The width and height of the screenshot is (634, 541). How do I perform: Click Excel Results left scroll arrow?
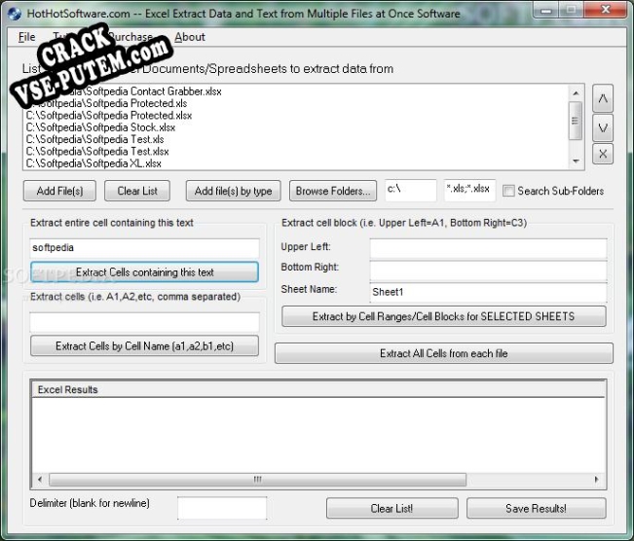(40, 480)
